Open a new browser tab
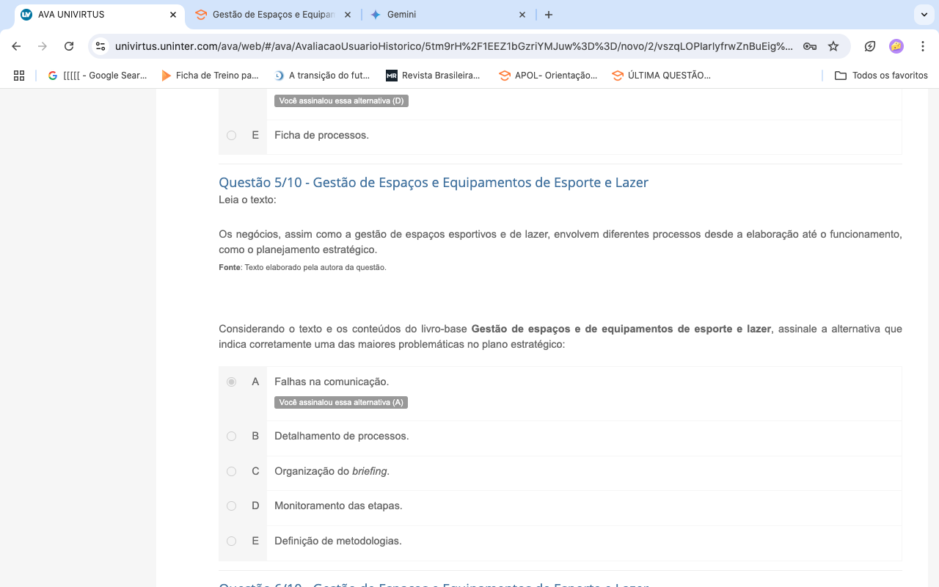This screenshot has height=587, width=939. coord(549,15)
